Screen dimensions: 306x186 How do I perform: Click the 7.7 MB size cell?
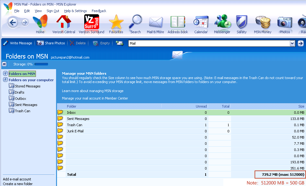pyautogui.click(x=299, y=144)
